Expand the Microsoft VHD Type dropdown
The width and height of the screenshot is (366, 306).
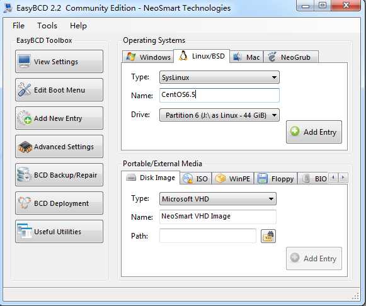(218, 199)
